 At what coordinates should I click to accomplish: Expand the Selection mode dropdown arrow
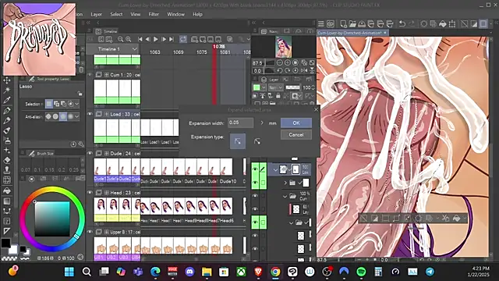click(76, 104)
